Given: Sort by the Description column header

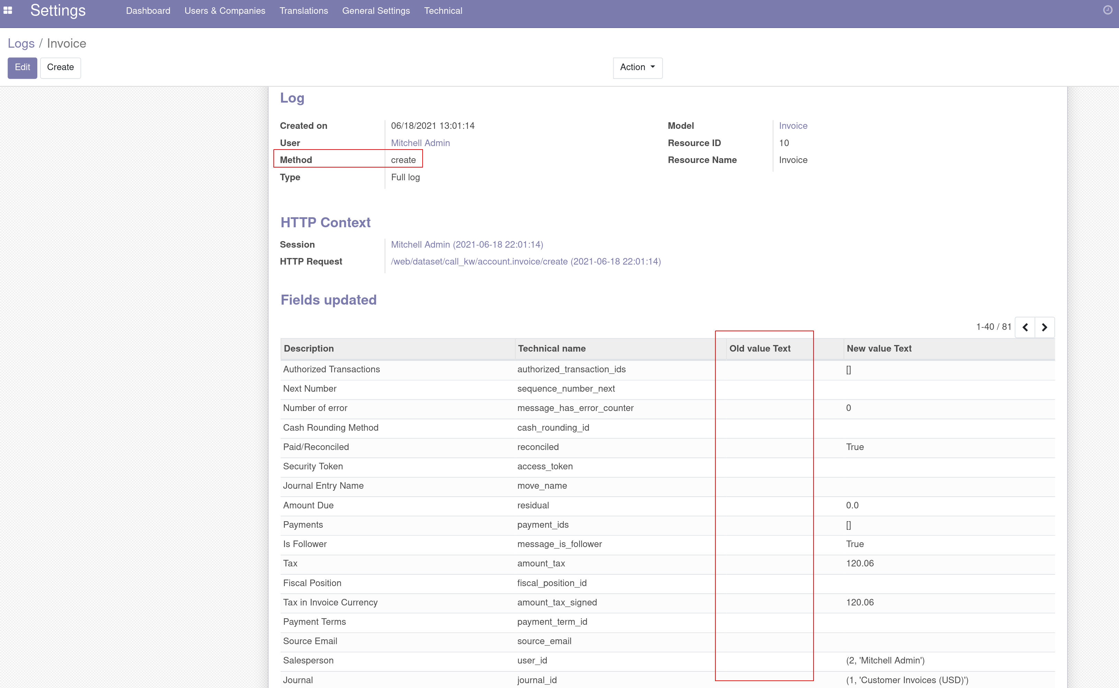Looking at the screenshot, I should (309, 348).
